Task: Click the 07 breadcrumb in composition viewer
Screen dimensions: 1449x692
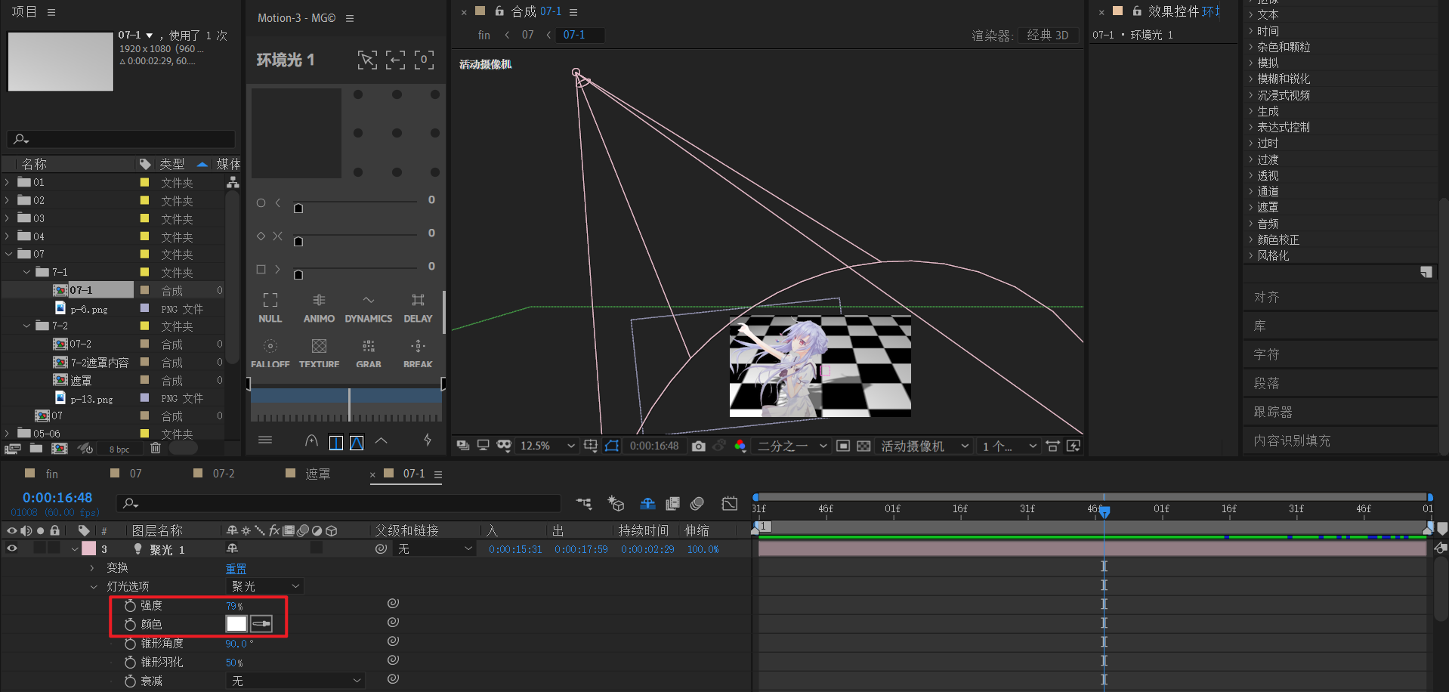Action: [x=527, y=35]
